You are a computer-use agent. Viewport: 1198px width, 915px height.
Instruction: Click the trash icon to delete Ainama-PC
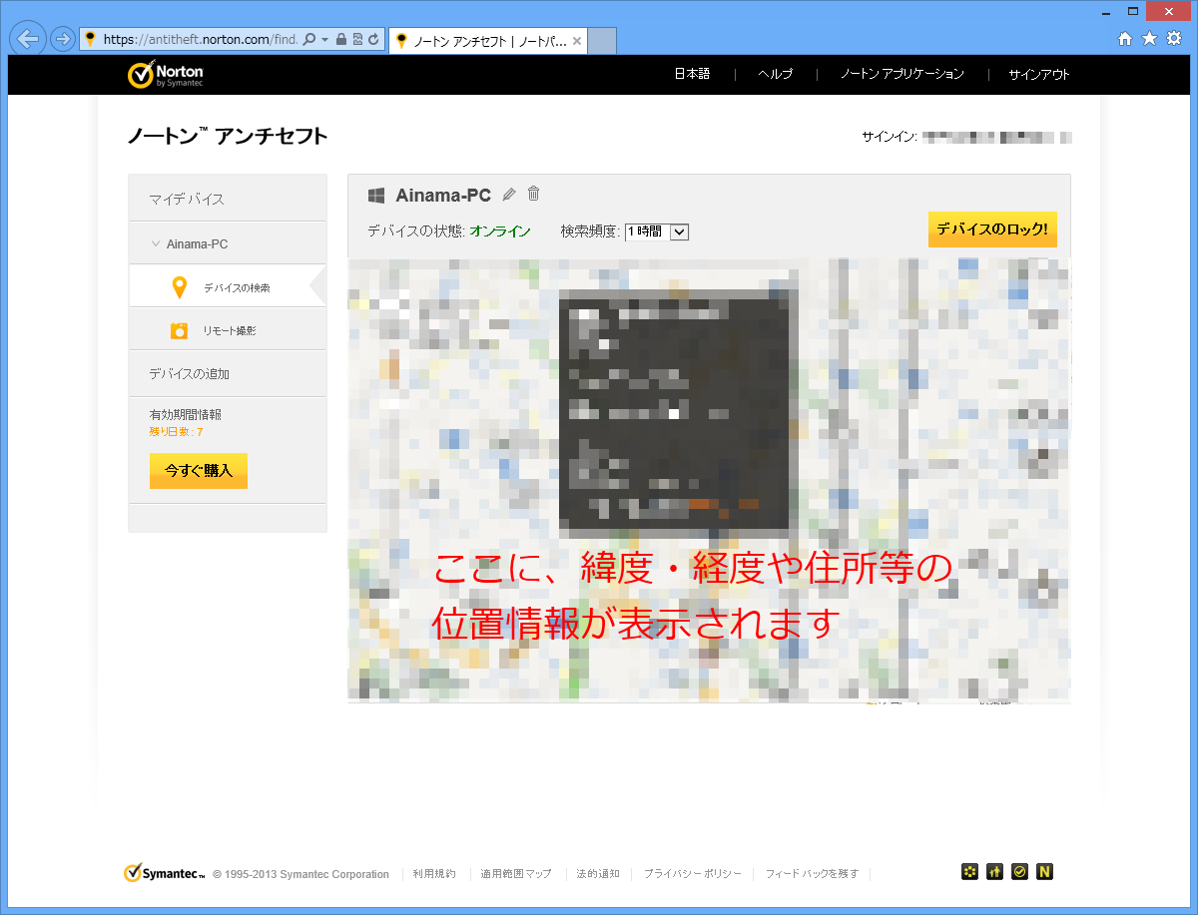click(534, 194)
